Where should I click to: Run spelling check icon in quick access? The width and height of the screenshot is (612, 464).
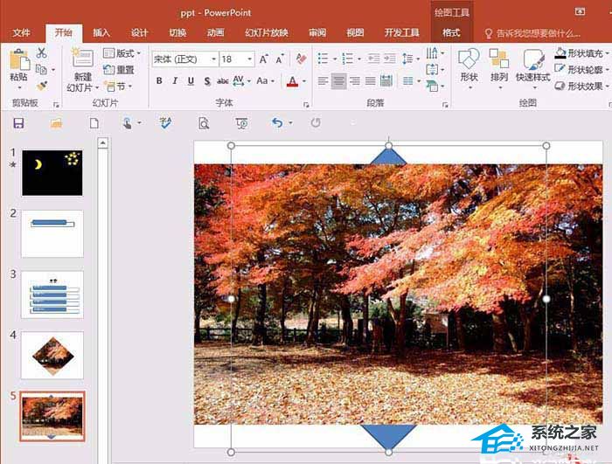point(165,123)
